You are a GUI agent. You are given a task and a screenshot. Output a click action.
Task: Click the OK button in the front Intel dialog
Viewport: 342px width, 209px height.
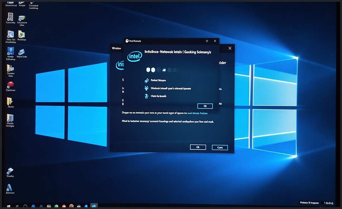point(205,106)
